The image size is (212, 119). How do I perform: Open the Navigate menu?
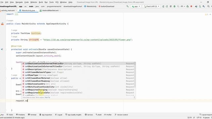(19, 2)
